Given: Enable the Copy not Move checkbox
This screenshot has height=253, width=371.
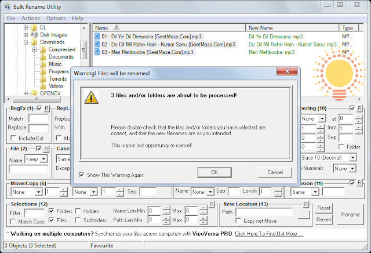Looking at the screenshot, I should pos(238,221).
